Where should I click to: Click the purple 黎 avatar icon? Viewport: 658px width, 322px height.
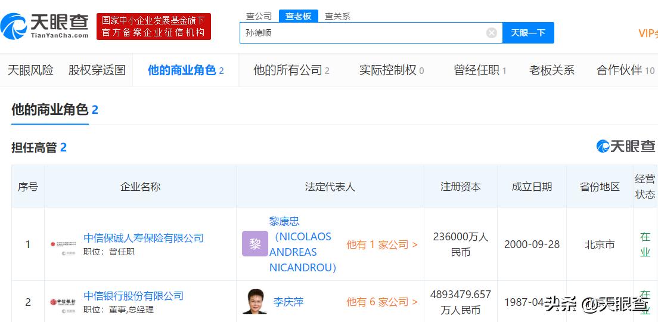[x=254, y=244]
